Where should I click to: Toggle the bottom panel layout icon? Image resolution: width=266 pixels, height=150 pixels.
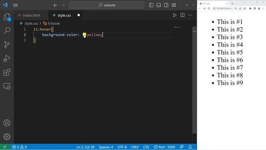point(159,5)
